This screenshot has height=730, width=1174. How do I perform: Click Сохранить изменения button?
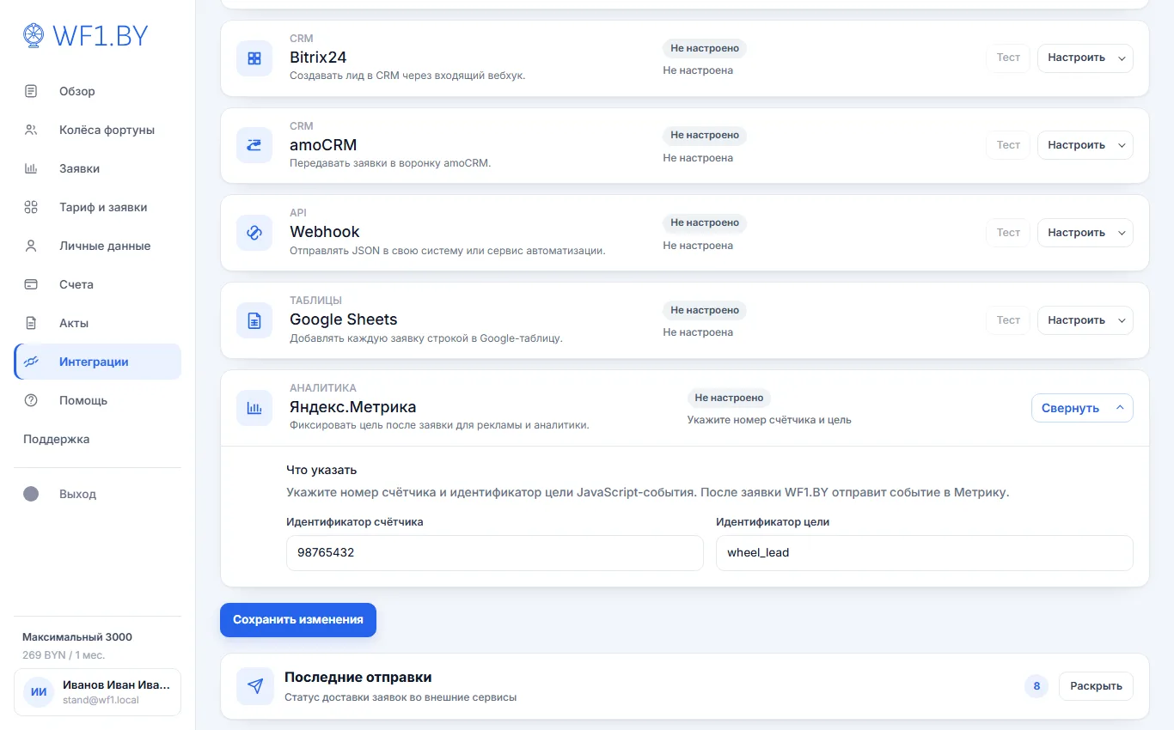298,619
